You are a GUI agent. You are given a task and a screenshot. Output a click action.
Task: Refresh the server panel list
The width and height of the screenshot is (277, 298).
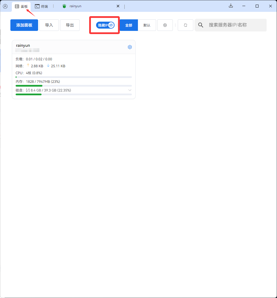(185, 25)
